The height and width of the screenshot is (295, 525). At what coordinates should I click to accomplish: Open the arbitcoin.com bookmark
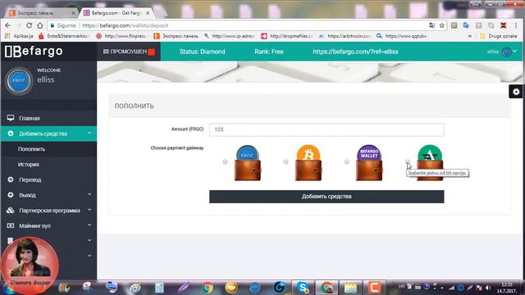345,36
